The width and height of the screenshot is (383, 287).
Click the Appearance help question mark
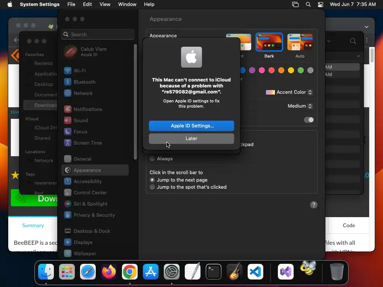314,205
